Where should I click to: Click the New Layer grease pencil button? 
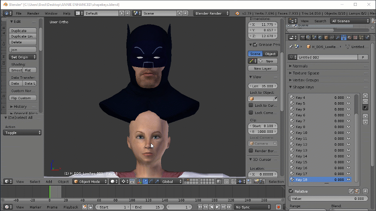pyautogui.click(x=262, y=68)
